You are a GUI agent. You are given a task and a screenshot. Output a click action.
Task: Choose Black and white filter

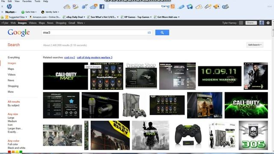(16, 148)
